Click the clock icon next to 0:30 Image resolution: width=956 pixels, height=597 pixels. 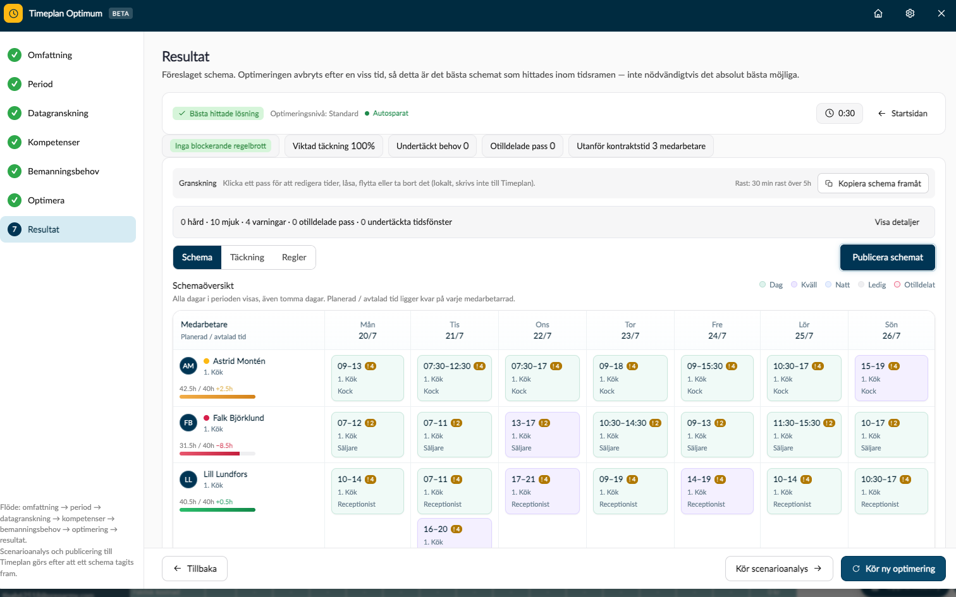pos(830,113)
